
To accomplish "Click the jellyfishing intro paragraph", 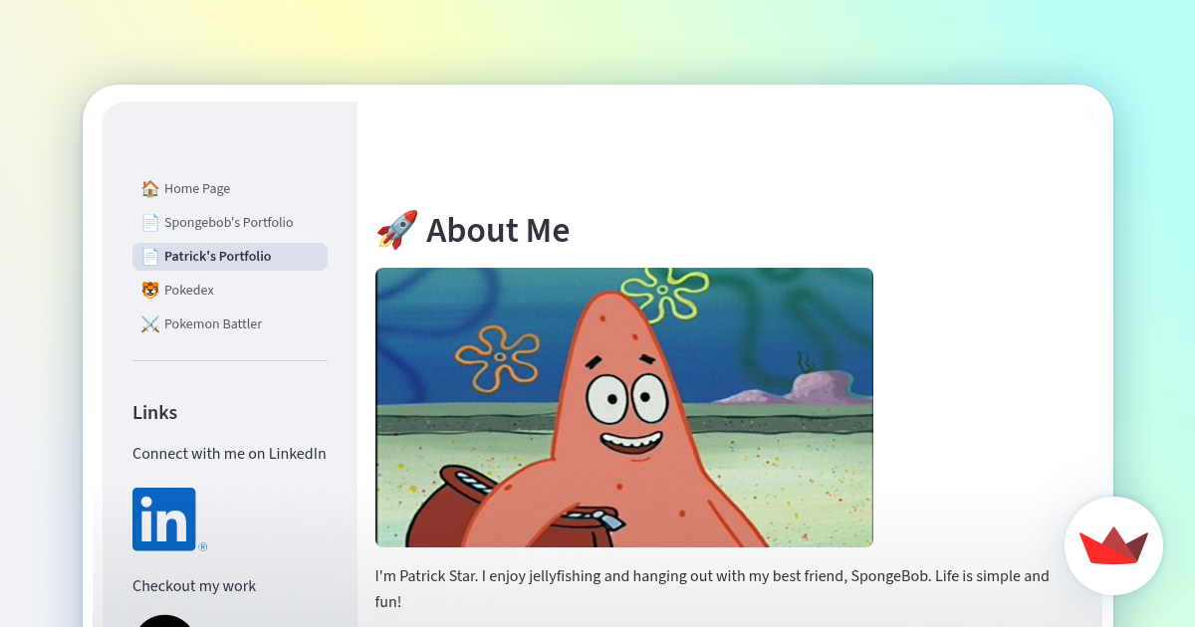I will click(712, 588).
